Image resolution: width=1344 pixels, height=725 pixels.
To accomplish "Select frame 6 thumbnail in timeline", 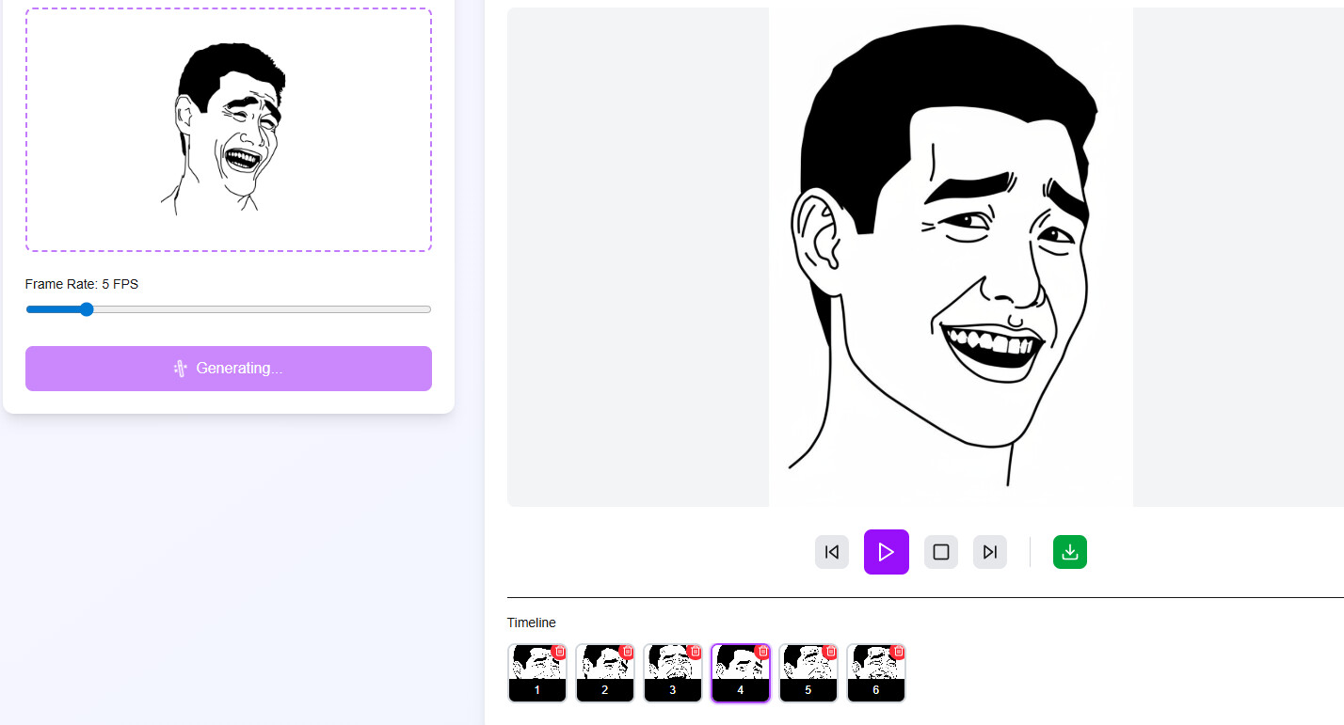I will click(x=876, y=673).
